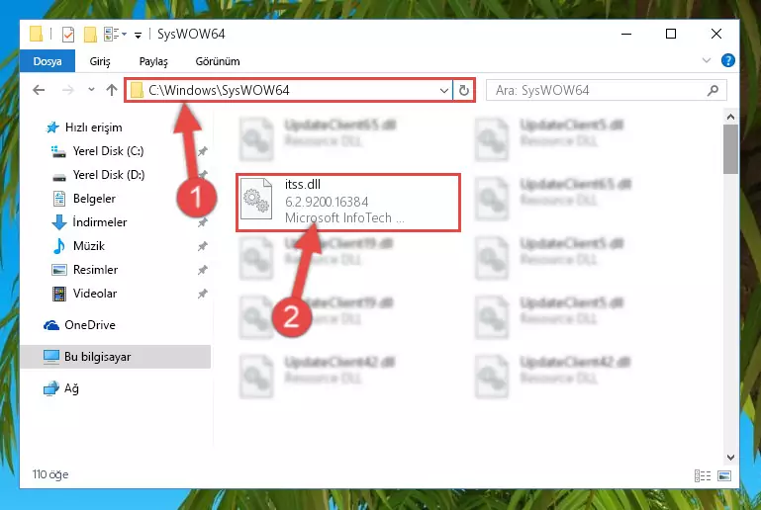The height and width of the screenshot is (510, 761).
Task: Click the scrollbar up arrow in file list
Action: pos(730,117)
